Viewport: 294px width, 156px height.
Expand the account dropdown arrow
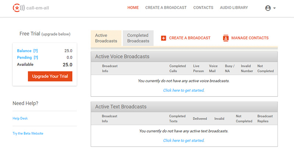pos(275,8)
